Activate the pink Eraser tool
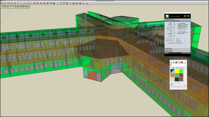Screen dimensions: 209x117 (25, 3)
